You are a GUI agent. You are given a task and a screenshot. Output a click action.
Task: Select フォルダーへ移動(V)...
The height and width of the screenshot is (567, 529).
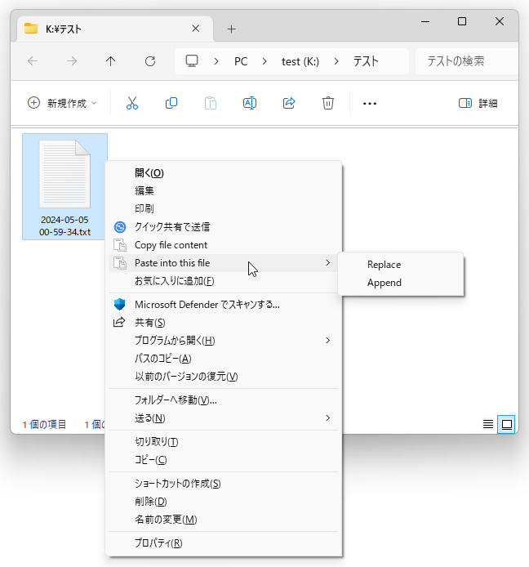224,400
